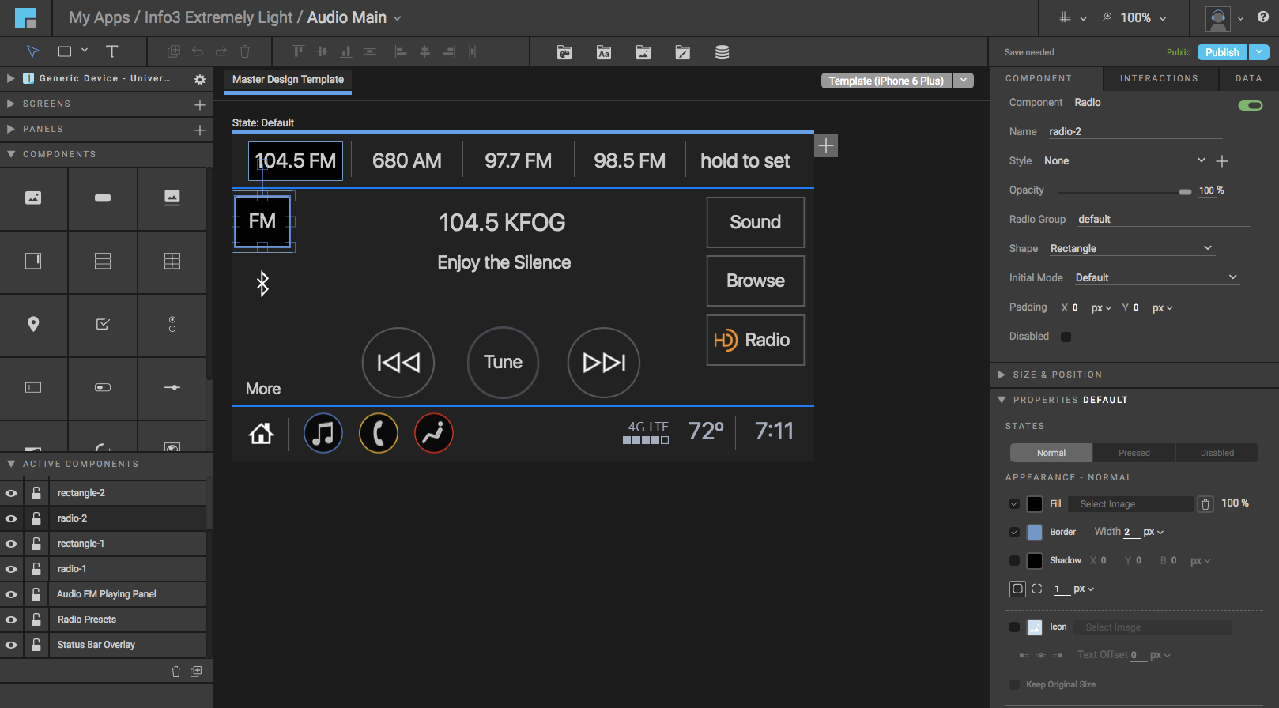Add a new state with plus button
This screenshot has height=708, width=1279.
(x=826, y=145)
